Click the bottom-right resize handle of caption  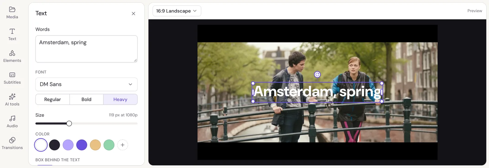[x=382, y=101]
